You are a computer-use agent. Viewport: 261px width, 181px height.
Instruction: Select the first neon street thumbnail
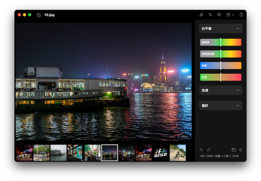[24, 153]
